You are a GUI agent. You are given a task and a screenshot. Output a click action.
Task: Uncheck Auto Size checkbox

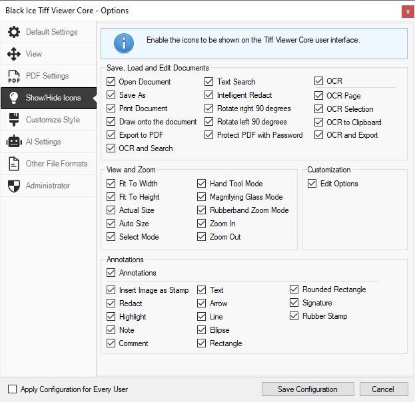[111, 223]
